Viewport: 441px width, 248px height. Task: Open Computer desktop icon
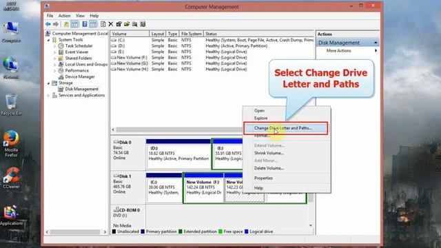point(11,32)
